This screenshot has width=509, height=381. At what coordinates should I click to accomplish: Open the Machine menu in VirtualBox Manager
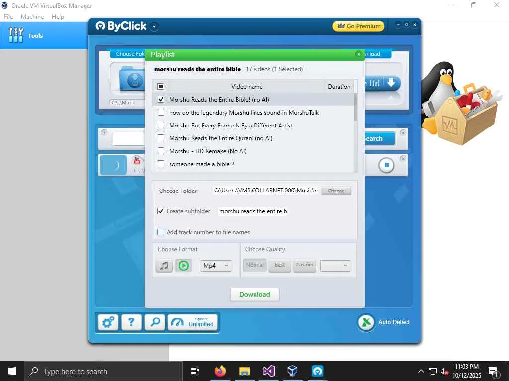pyautogui.click(x=32, y=16)
